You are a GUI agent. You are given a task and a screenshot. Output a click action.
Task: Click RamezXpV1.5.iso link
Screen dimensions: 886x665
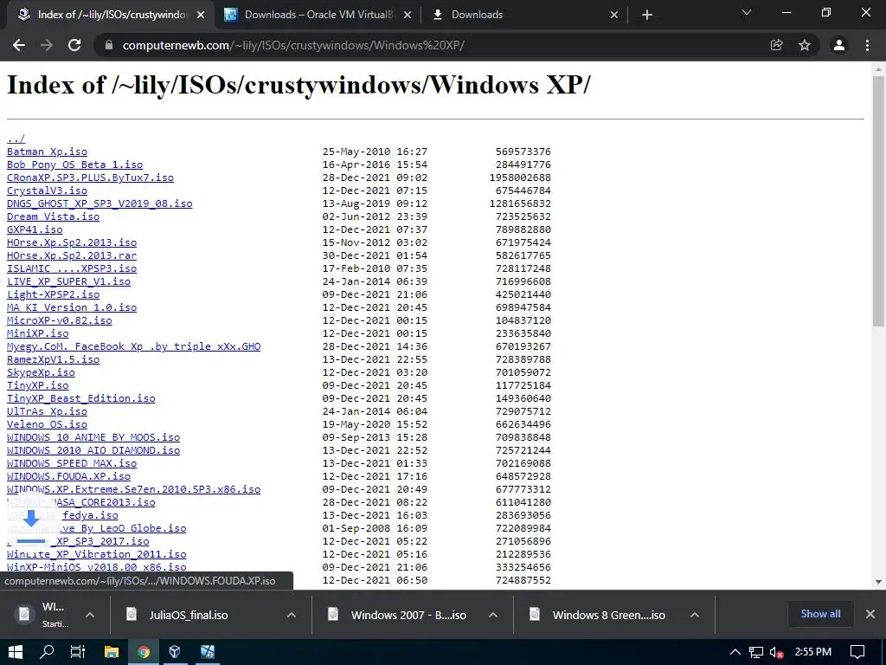[x=53, y=359]
